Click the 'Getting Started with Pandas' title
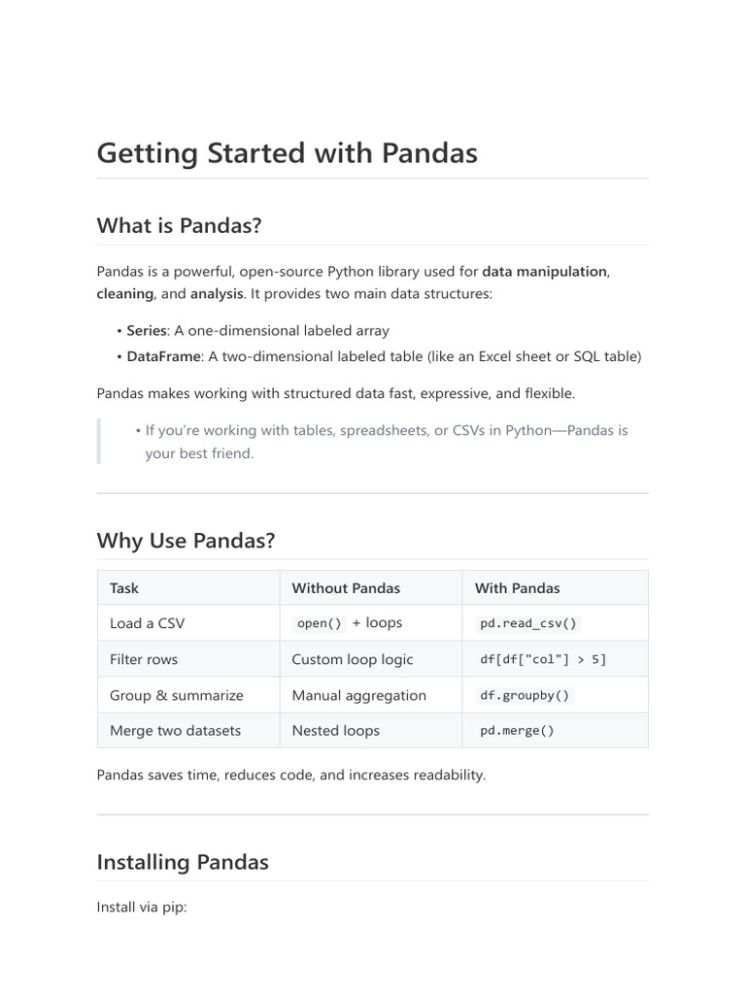Image resolution: width=746 pixels, height=994 pixels. (287, 153)
